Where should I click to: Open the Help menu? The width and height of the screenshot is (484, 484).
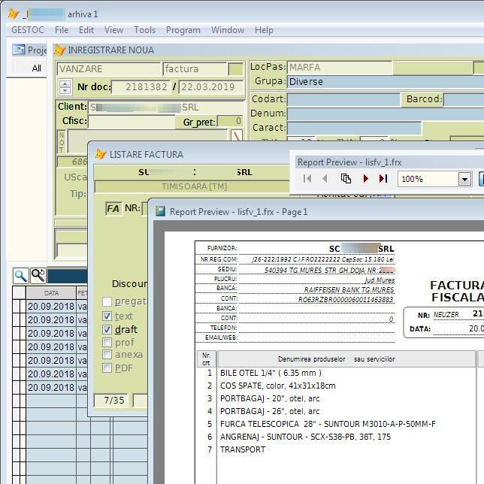tap(265, 30)
